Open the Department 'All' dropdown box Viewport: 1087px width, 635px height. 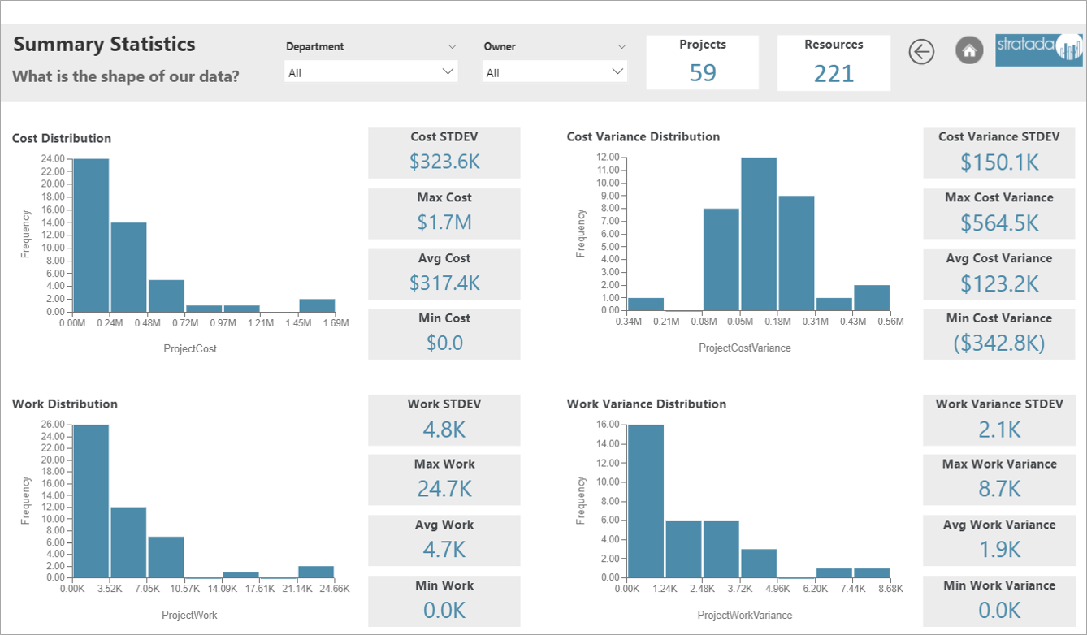click(370, 72)
